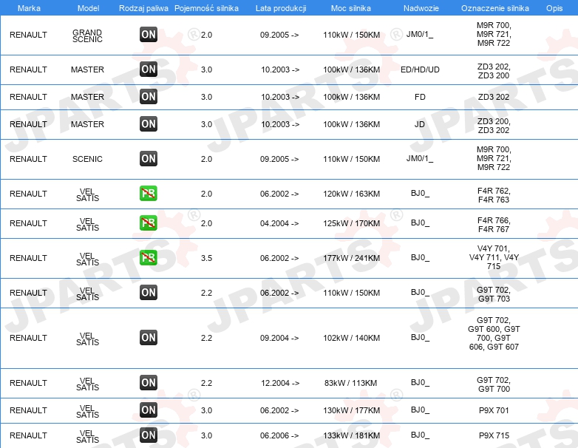
Task: Click the Pojemność silnika column header
Action: coord(206,8)
